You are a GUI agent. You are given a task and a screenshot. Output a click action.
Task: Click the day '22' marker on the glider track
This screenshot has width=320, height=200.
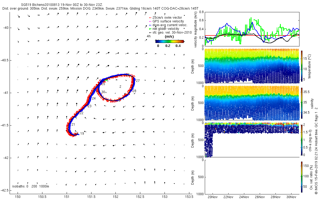tap(81, 113)
